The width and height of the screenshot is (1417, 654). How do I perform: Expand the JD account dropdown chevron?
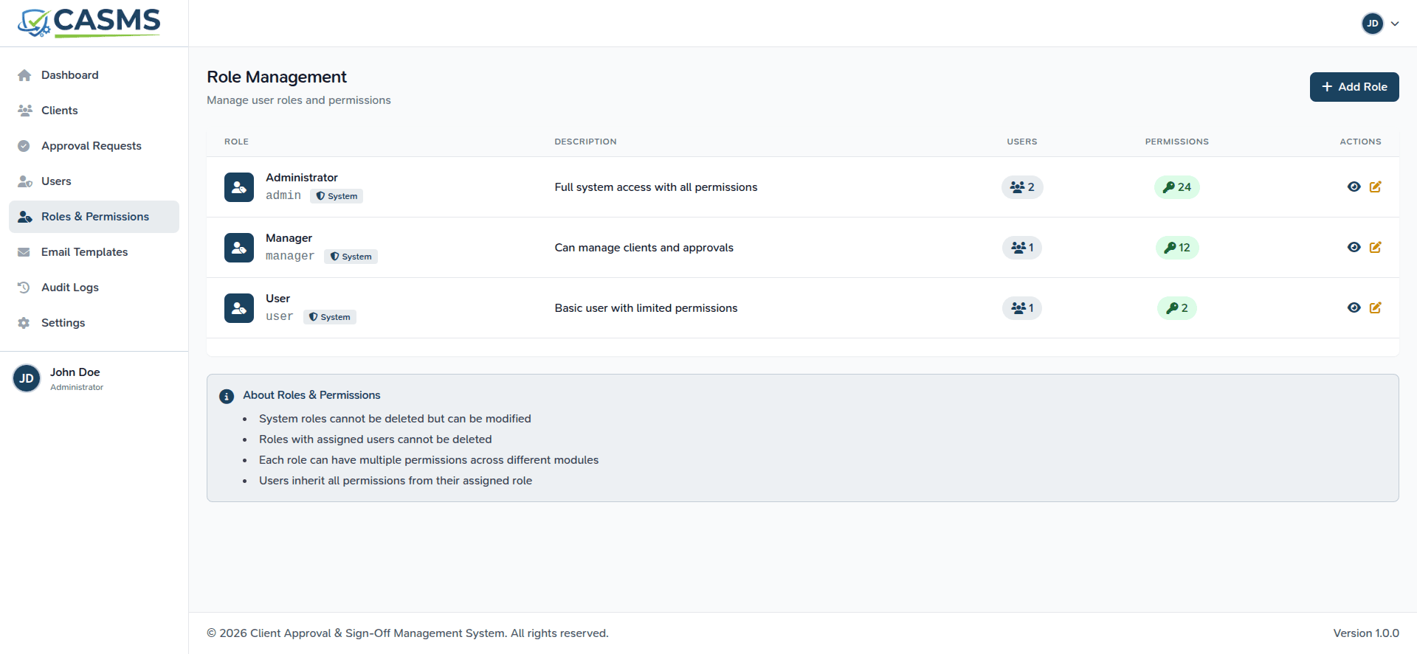[x=1395, y=24]
